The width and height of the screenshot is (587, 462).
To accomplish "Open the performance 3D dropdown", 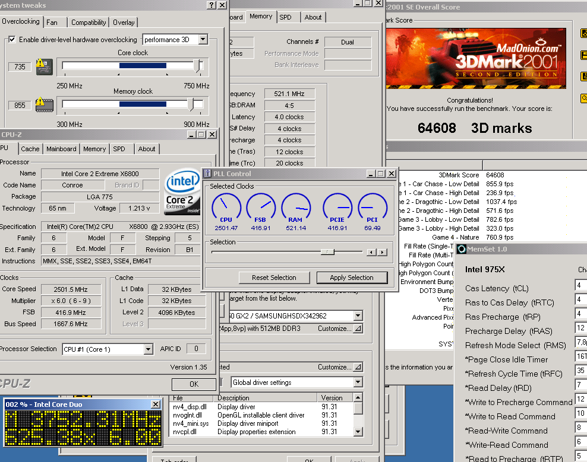I will tap(203, 39).
